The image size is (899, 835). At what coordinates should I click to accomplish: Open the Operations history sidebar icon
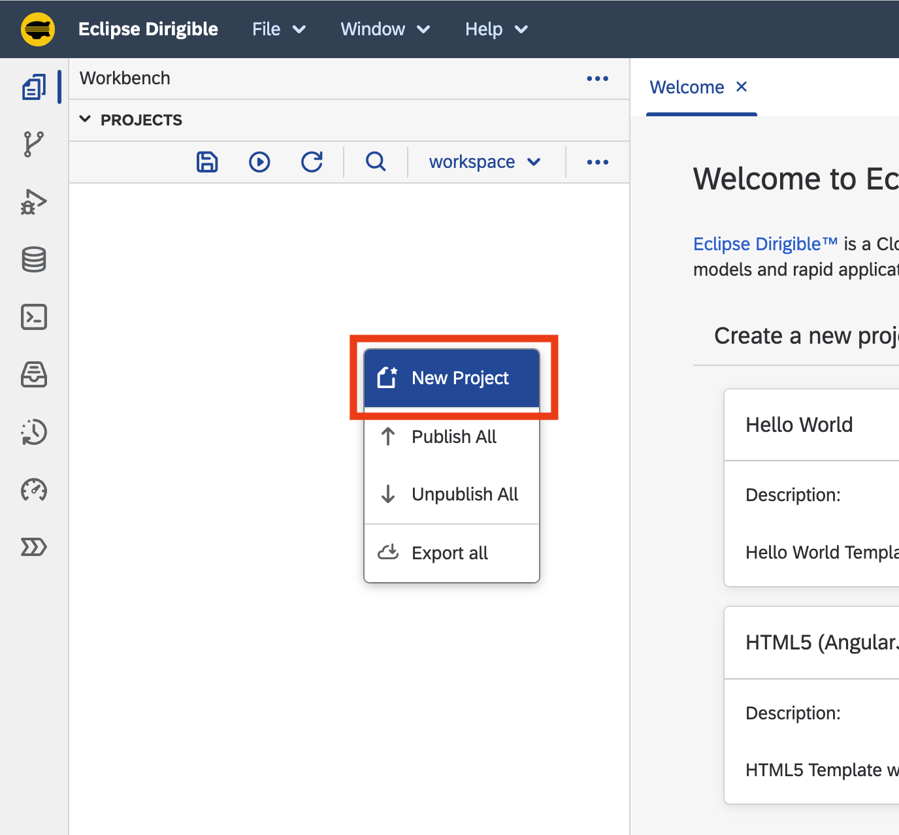pyautogui.click(x=34, y=432)
